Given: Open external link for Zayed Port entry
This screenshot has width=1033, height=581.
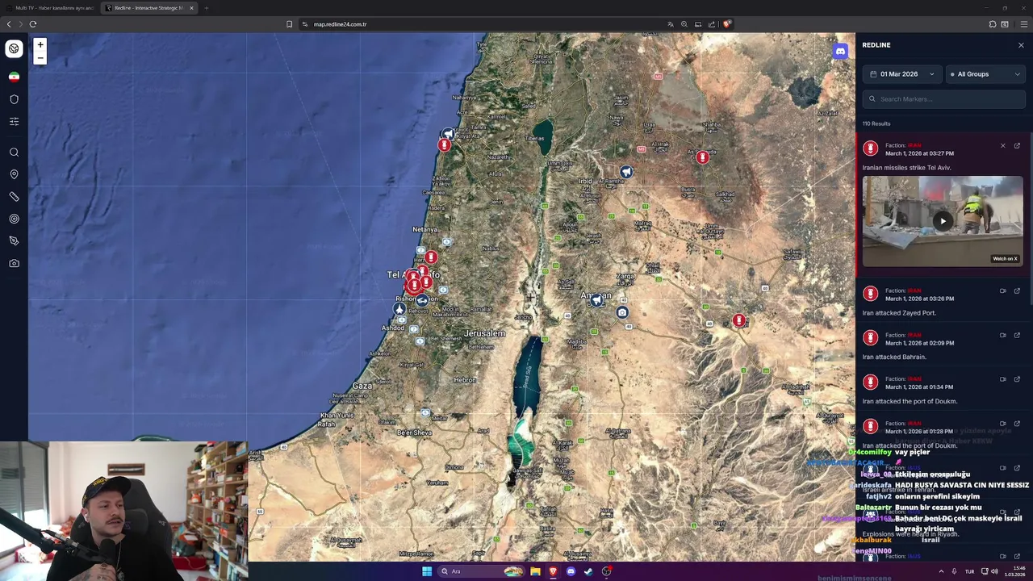Looking at the screenshot, I should click(x=1017, y=291).
